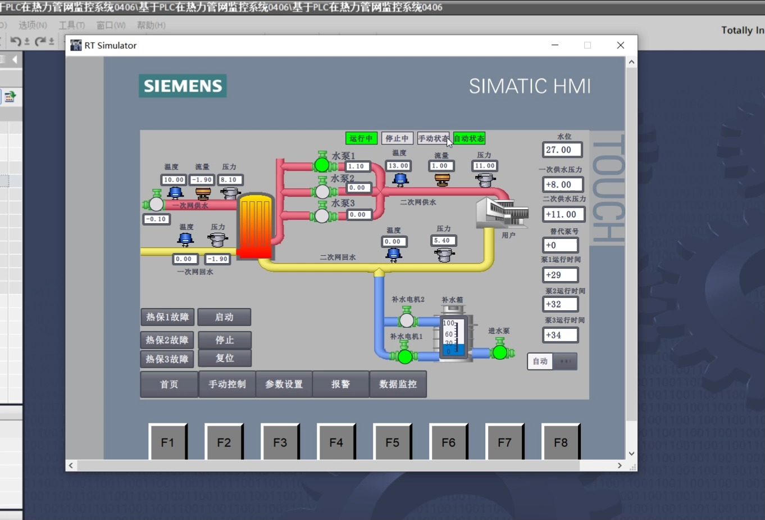Click the 水泵3 pump symbol

click(322, 215)
